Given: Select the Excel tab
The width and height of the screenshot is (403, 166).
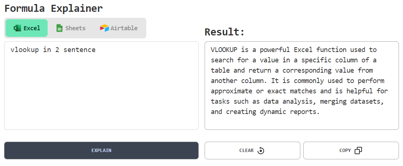Looking at the screenshot, I should 27,28.
